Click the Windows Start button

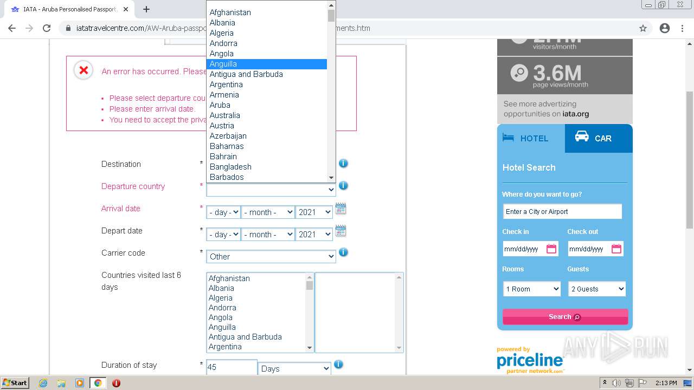[x=15, y=383]
